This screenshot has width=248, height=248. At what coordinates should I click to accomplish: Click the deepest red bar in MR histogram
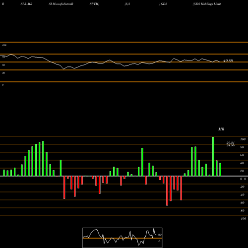point(167,191)
